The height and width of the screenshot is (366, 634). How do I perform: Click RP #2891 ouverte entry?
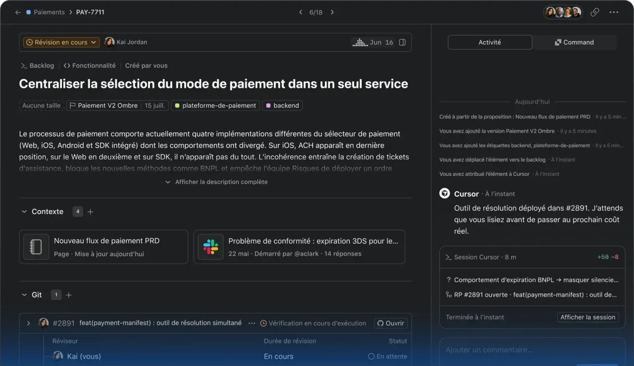532,294
